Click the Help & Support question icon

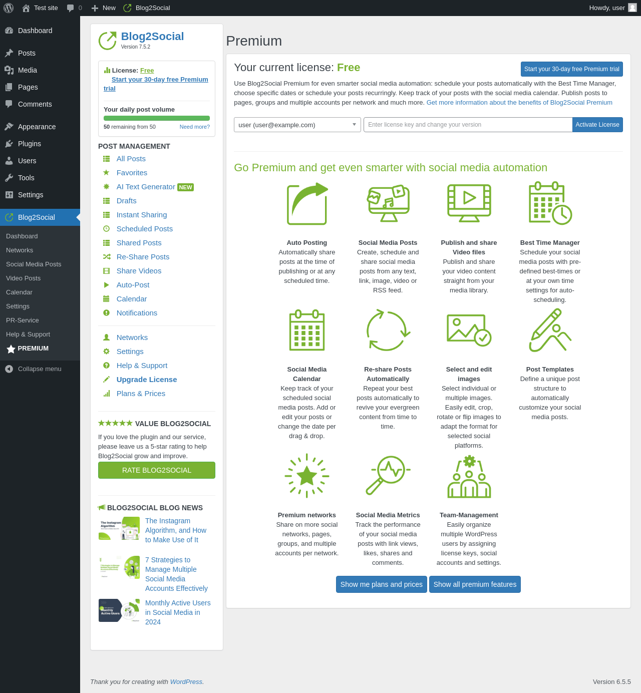pos(106,366)
